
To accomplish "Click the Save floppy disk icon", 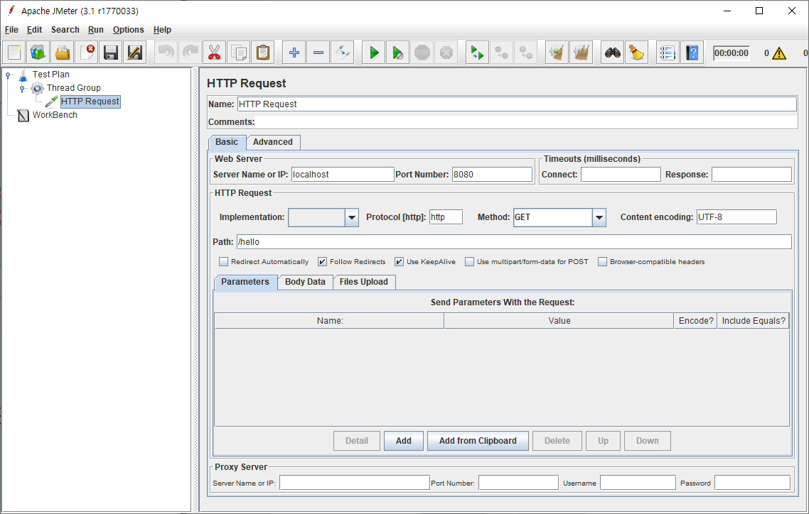I will 110,53.
